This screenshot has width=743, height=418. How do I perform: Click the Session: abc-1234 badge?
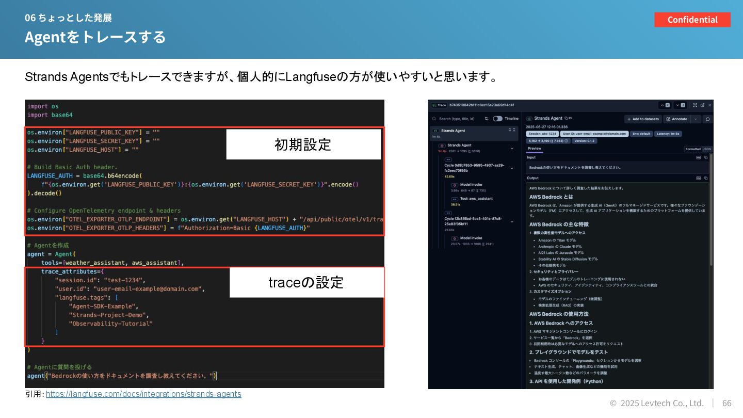(542, 134)
